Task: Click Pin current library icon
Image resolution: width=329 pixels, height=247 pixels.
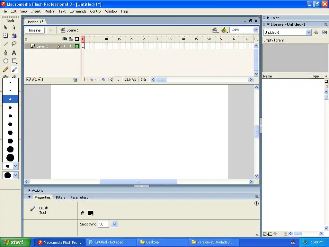Action: tap(316, 32)
